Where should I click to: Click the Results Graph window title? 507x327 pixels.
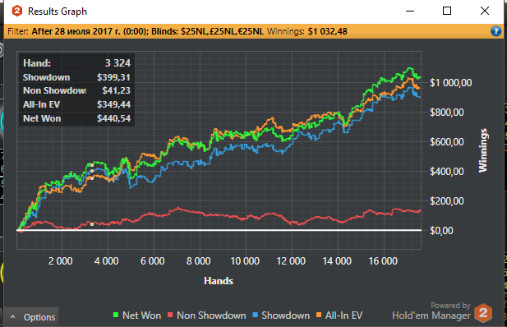(x=58, y=12)
